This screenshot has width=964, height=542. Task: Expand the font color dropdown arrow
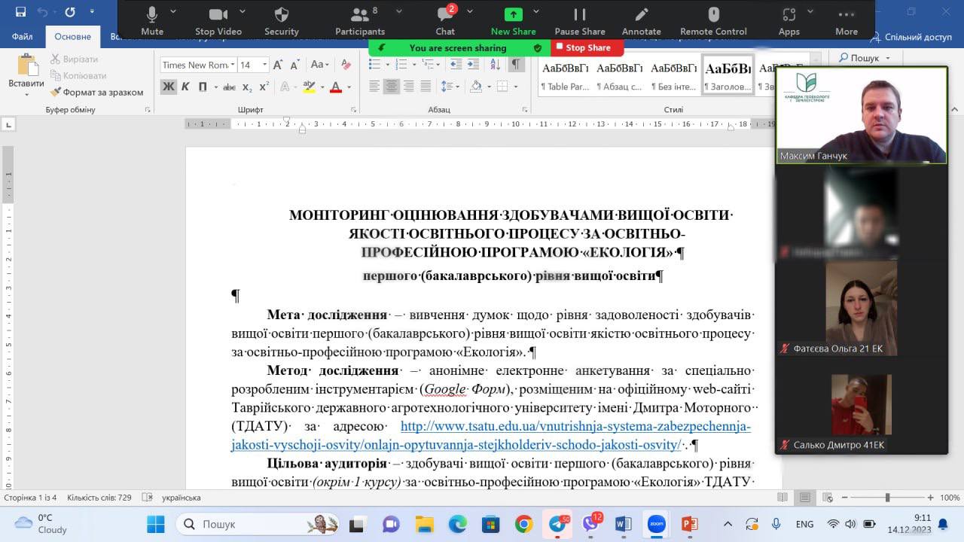pyautogui.click(x=350, y=87)
